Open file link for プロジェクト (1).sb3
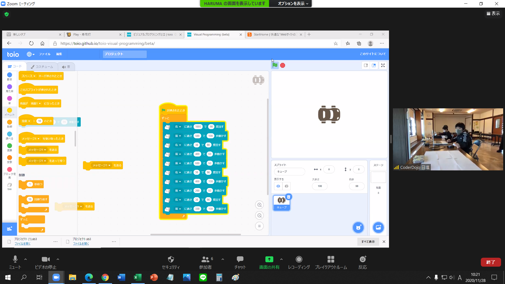 click(x=22, y=244)
